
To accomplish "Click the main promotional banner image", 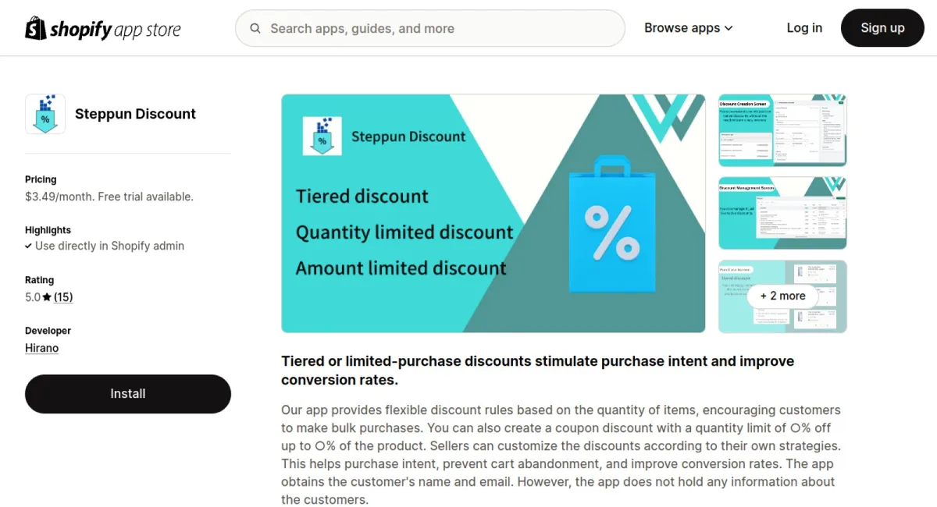I will [x=493, y=213].
